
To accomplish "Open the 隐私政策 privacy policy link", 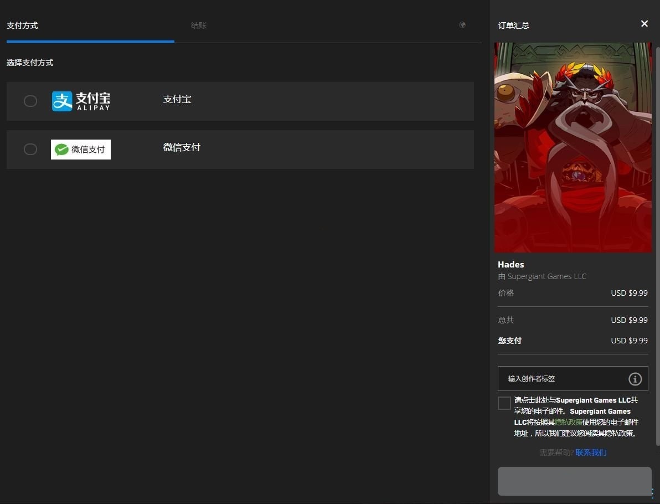I will coord(568,422).
